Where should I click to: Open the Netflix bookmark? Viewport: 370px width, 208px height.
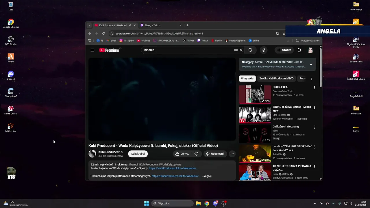pos(217,41)
